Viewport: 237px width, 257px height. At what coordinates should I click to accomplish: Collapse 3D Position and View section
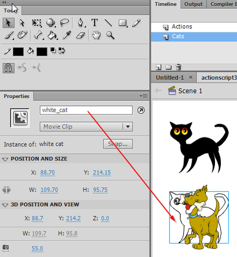[x=5, y=205]
